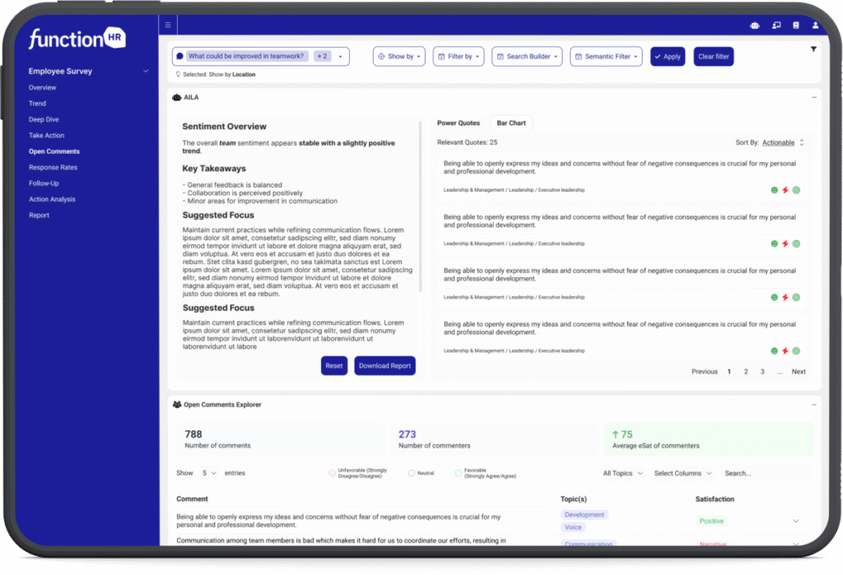
Task: Click the Voice topic tag
Action: (573, 527)
